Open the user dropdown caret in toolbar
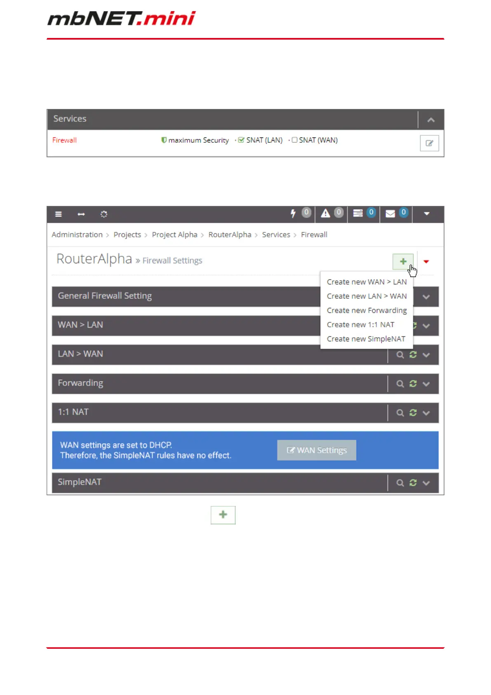 point(427,214)
